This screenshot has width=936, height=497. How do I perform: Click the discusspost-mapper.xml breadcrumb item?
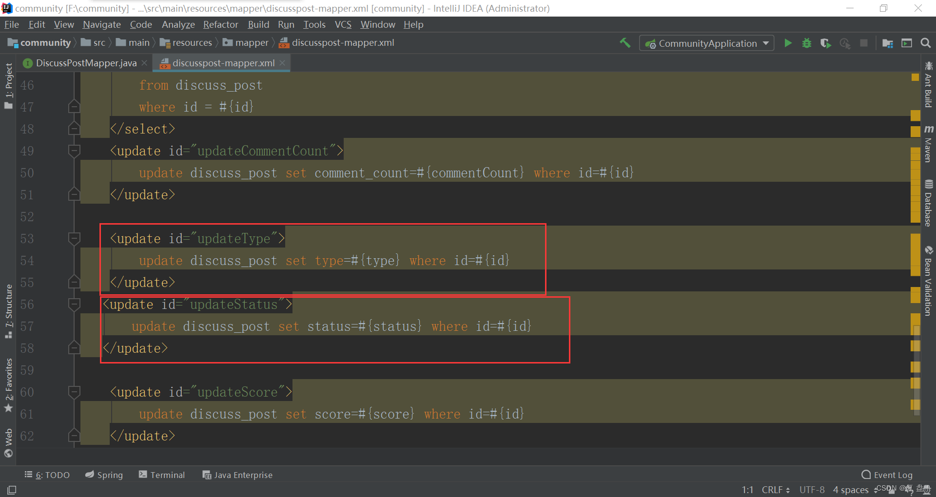pos(336,43)
